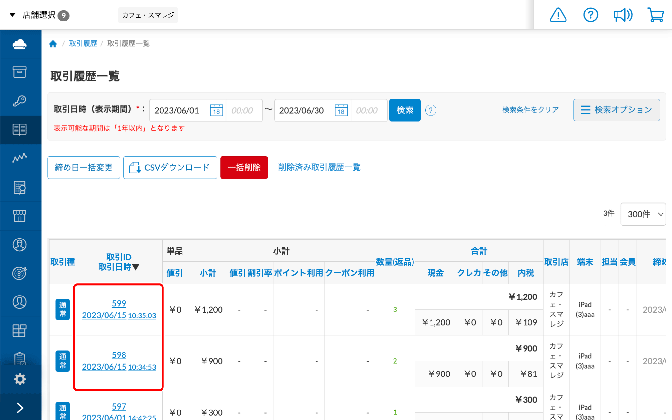This screenshot has width=672, height=420.
Task: Expand the 店舗選択 store selector
Action: (x=39, y=15)
